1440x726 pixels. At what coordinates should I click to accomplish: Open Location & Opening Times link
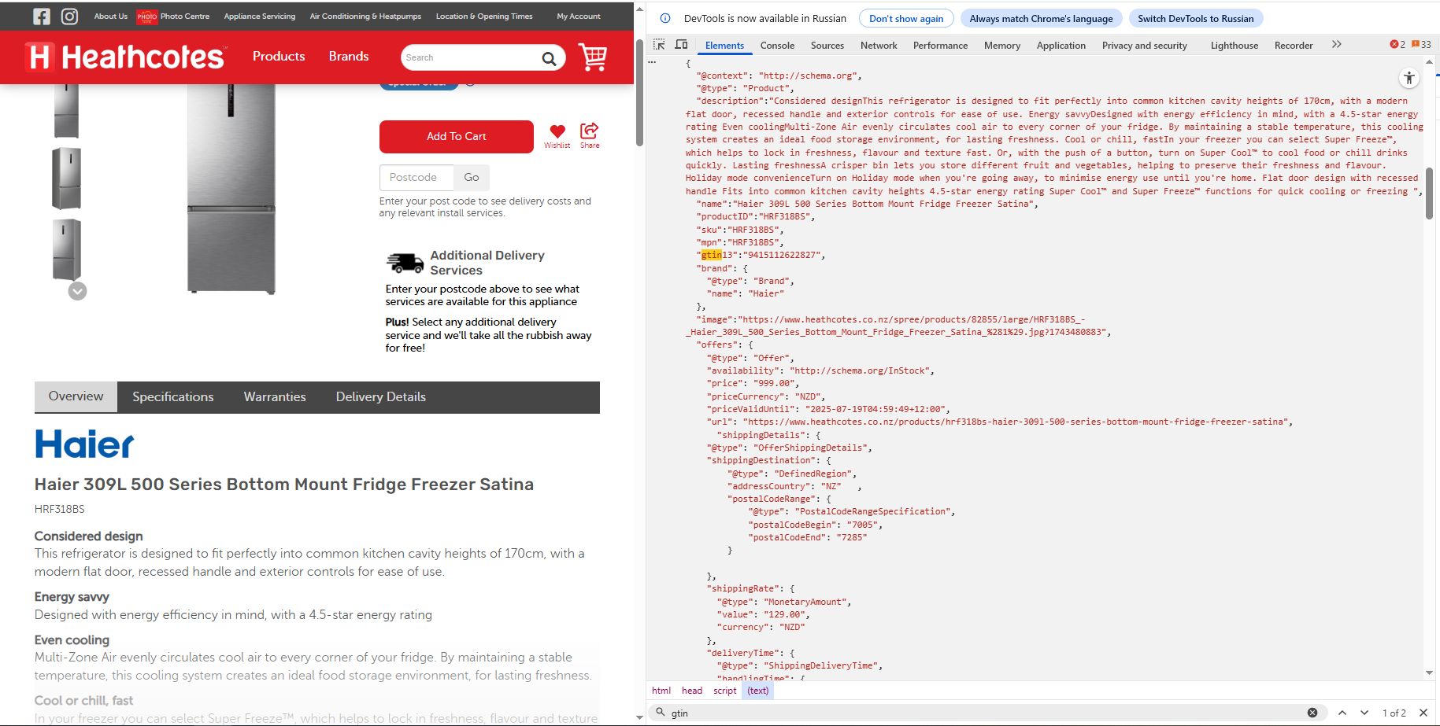tap(484, 17)
